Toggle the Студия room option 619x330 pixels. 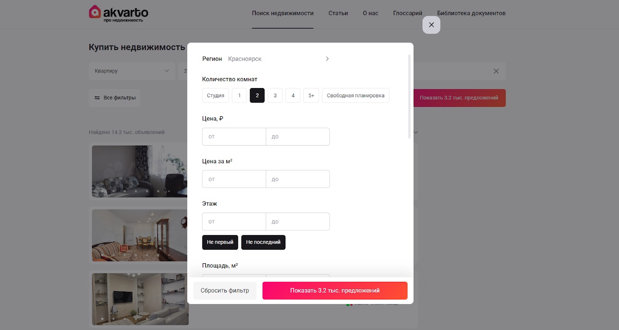click(215, 95)
